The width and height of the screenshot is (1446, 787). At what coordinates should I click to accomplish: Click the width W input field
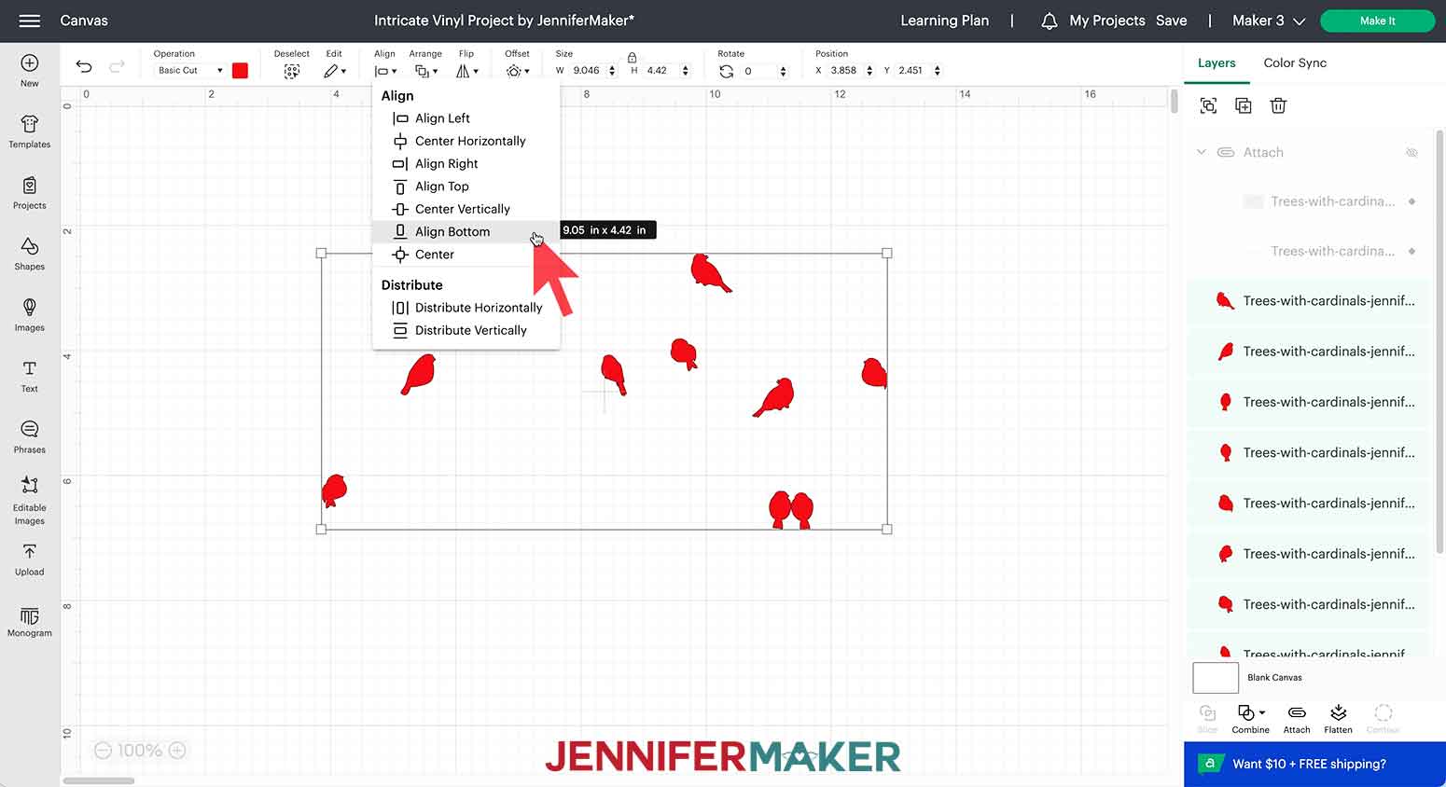587,71
